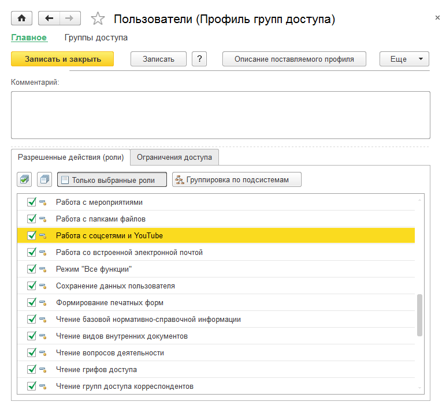Open Описание поставляемого профиля
The width and height of the screenshot is (446, 409).
pyautogui.click(x=294, y=59)
